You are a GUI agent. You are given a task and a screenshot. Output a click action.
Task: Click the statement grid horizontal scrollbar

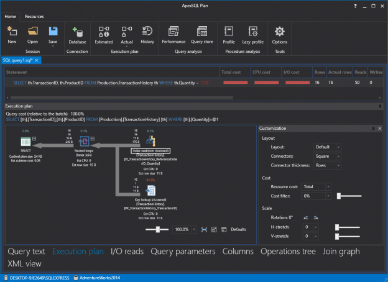[122, 98]
